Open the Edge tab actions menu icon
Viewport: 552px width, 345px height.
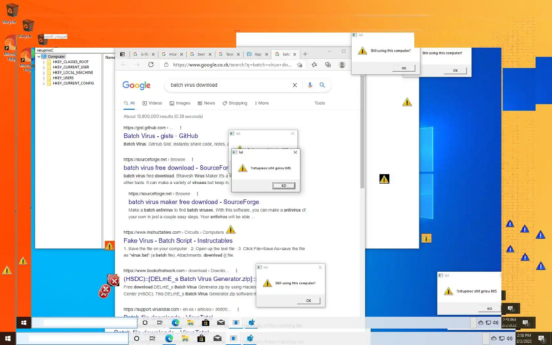pyautogui.click(x=122, y=54)
